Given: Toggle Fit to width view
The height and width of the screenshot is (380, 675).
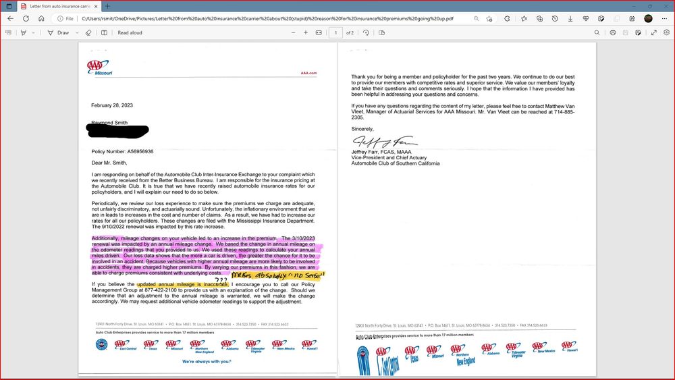Looking at the screenshot, I should pyautogui.click(x=319, y=32).
